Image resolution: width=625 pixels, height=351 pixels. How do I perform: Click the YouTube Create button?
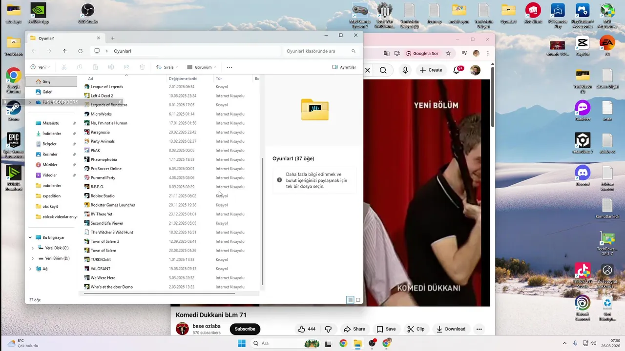click(431, 70)
